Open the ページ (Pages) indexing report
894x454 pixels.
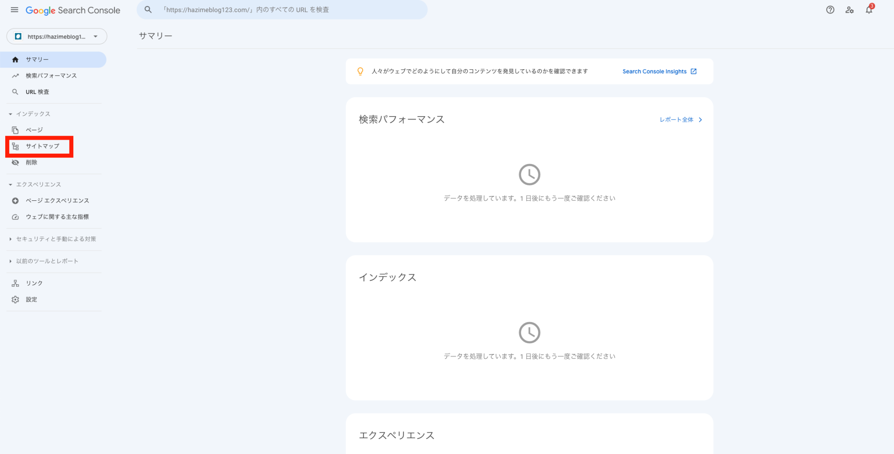pyautogui.click(x=34, y=130)
